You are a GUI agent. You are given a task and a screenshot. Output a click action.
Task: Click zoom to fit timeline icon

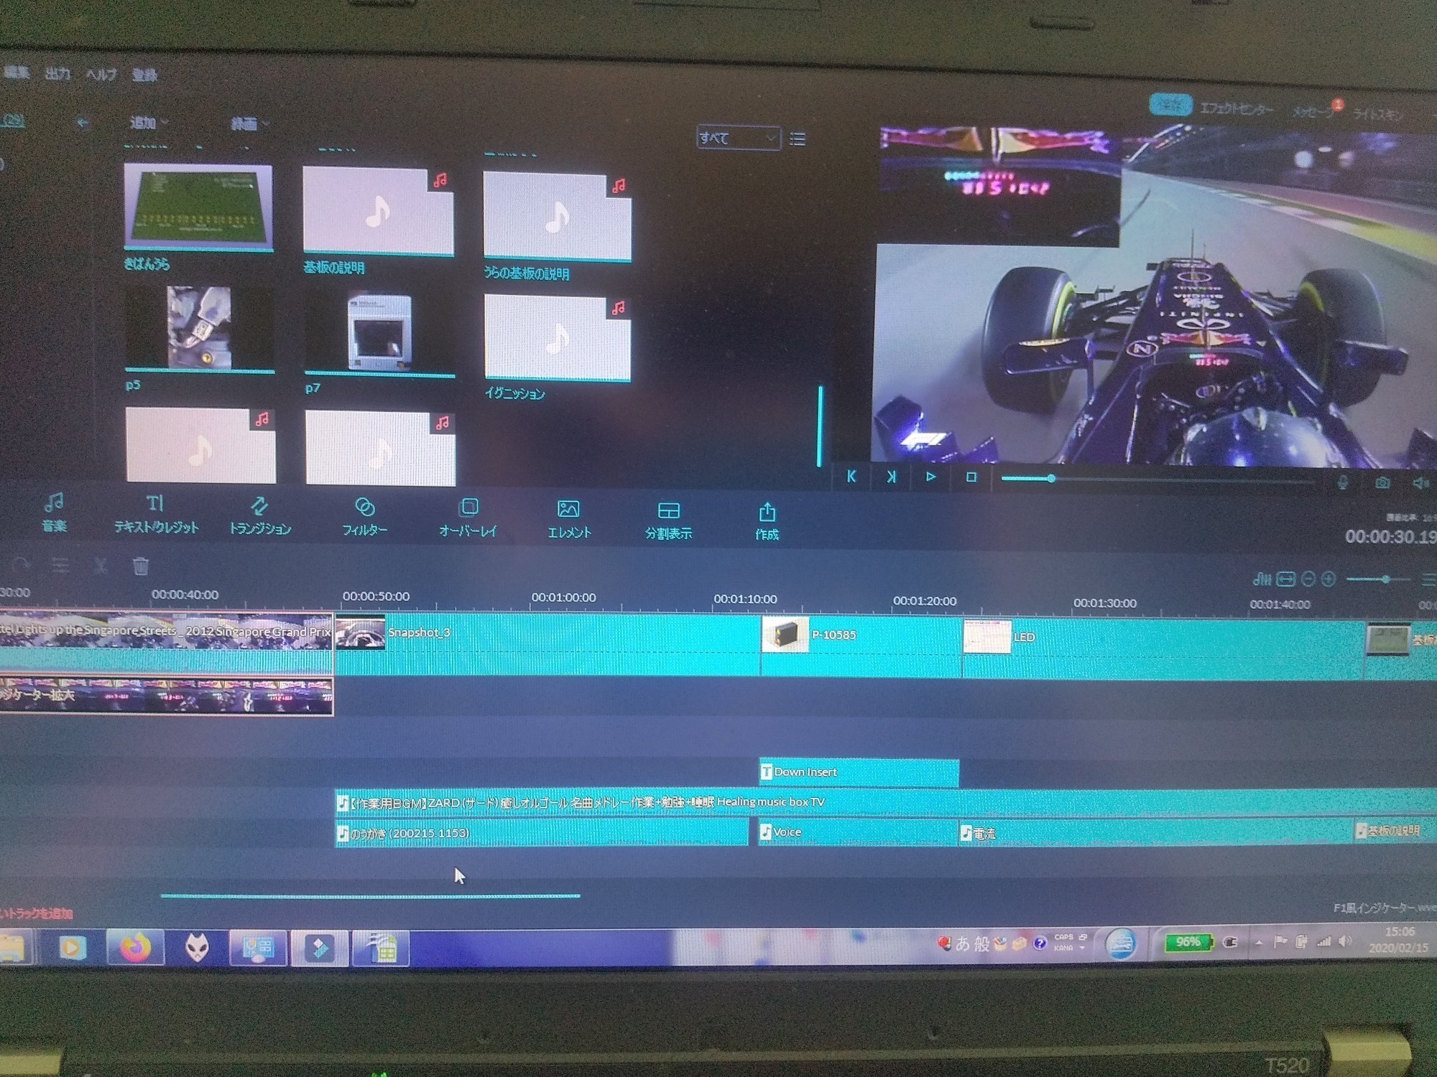pyautogui.click(x=1286, y=579)
